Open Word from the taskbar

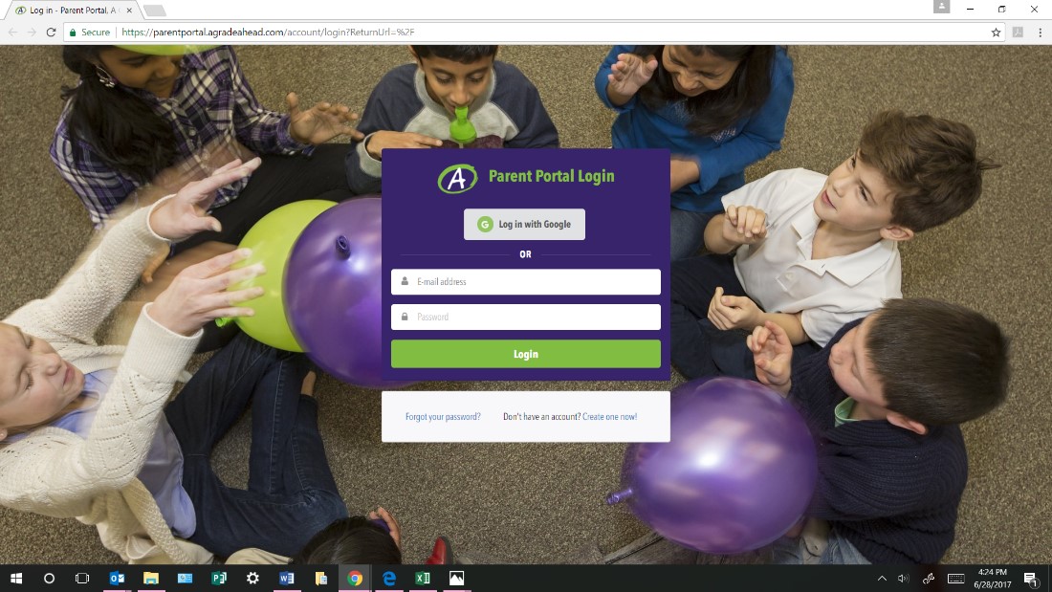click(287, 578)
